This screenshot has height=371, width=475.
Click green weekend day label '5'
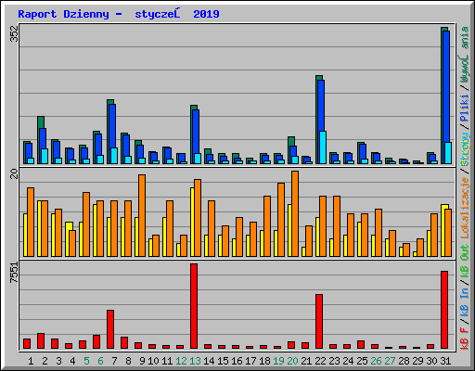pyautogui.click(x=86, y=361)
